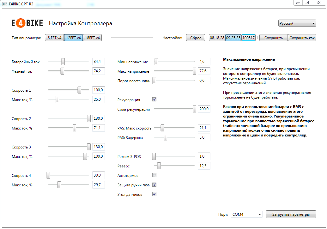Click Макс ток slider under Скорость 2
Viewport: 327px width, 229px height.
coord(75,128)
